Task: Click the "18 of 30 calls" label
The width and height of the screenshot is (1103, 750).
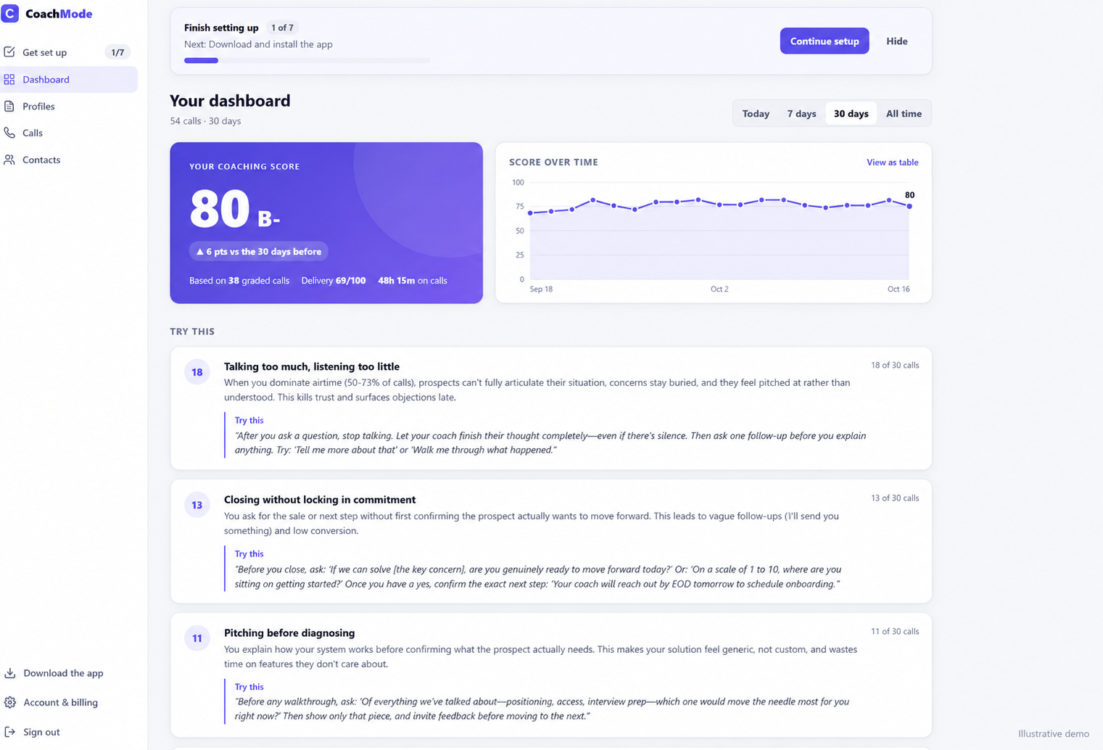Action: click(895, 365)
